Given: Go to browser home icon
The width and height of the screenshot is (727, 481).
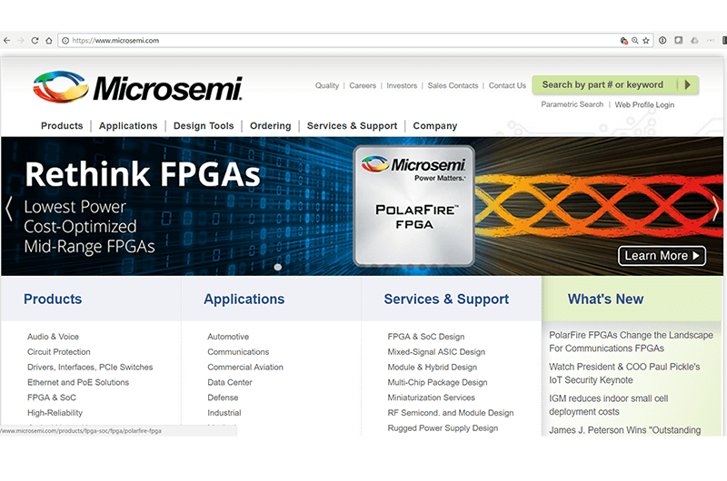Looking at the screenshot, I should pyautogui.click(x=49, y=41).
